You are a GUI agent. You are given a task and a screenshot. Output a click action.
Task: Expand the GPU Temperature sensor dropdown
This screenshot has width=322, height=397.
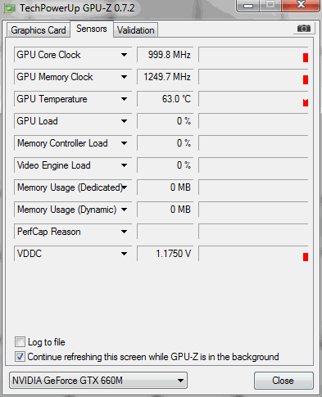124,99
